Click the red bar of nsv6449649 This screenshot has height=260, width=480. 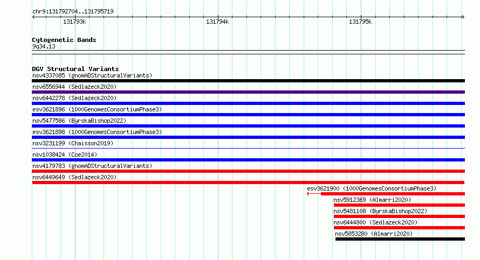tap(248, 182)
